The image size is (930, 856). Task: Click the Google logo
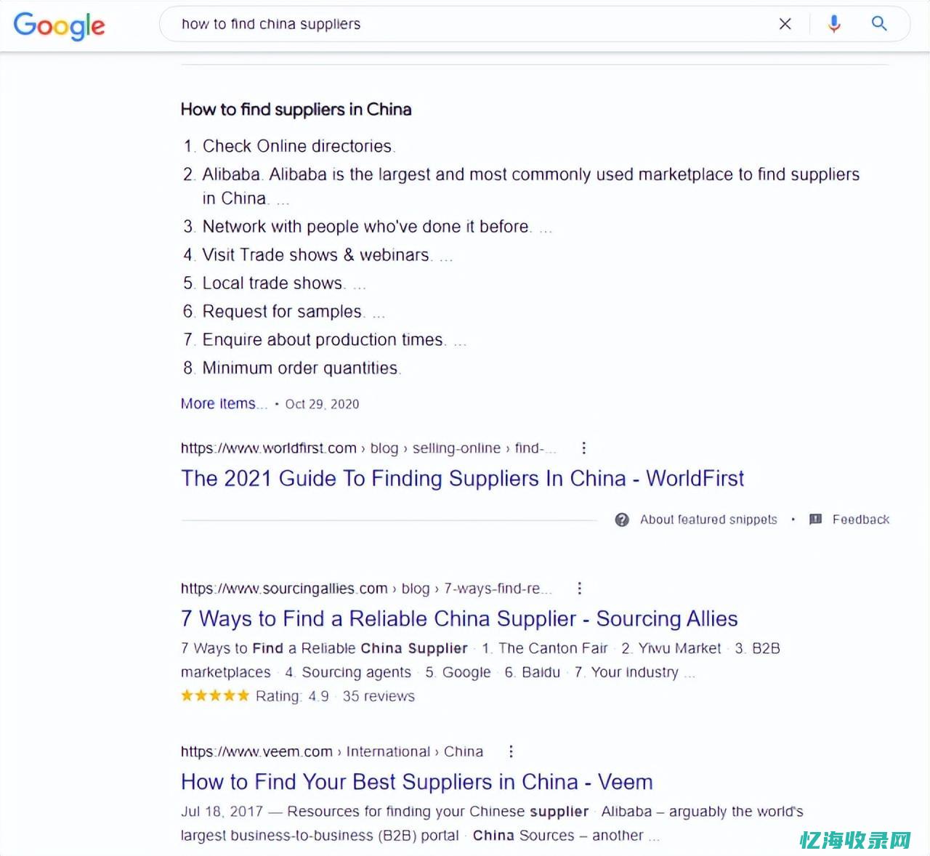(x=59, y=25)
